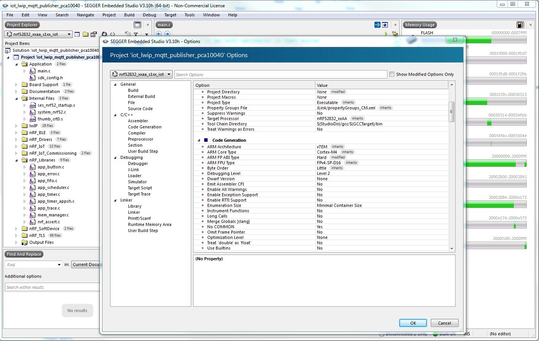This screenshot has height=341, width=539.
Task: Click the yellow structure diagram icon in editor toolbar
Action: (x=395, y=34)
